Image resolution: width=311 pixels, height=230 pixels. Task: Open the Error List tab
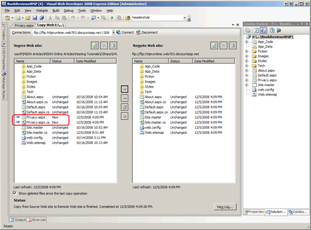37,220
